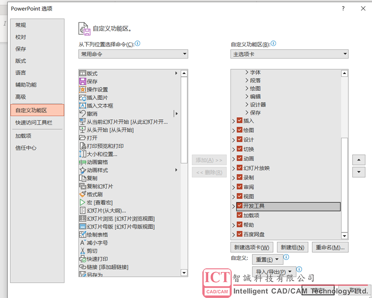
Task: Click the Draw Table (绘制表格) icon
Action: 83,235
